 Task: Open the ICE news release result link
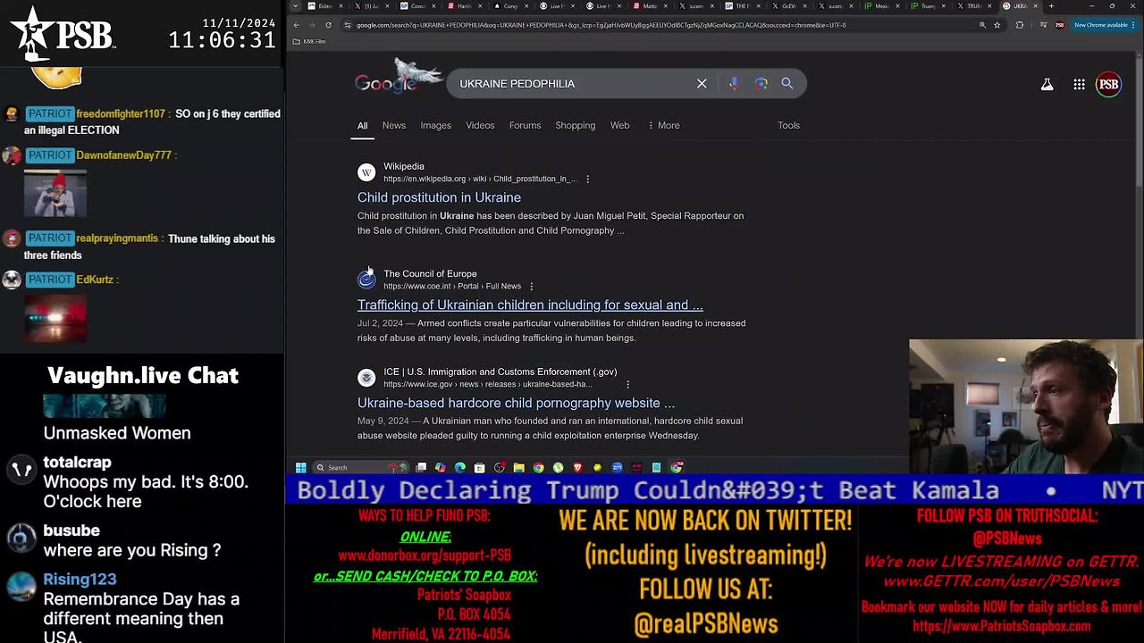click(x=516, y=403)
